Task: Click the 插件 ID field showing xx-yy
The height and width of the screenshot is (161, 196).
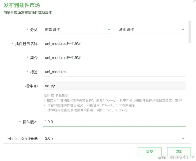Action: pos(114,86)
